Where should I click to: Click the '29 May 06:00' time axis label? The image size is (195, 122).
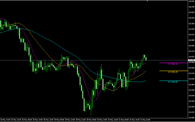(59, 120)
